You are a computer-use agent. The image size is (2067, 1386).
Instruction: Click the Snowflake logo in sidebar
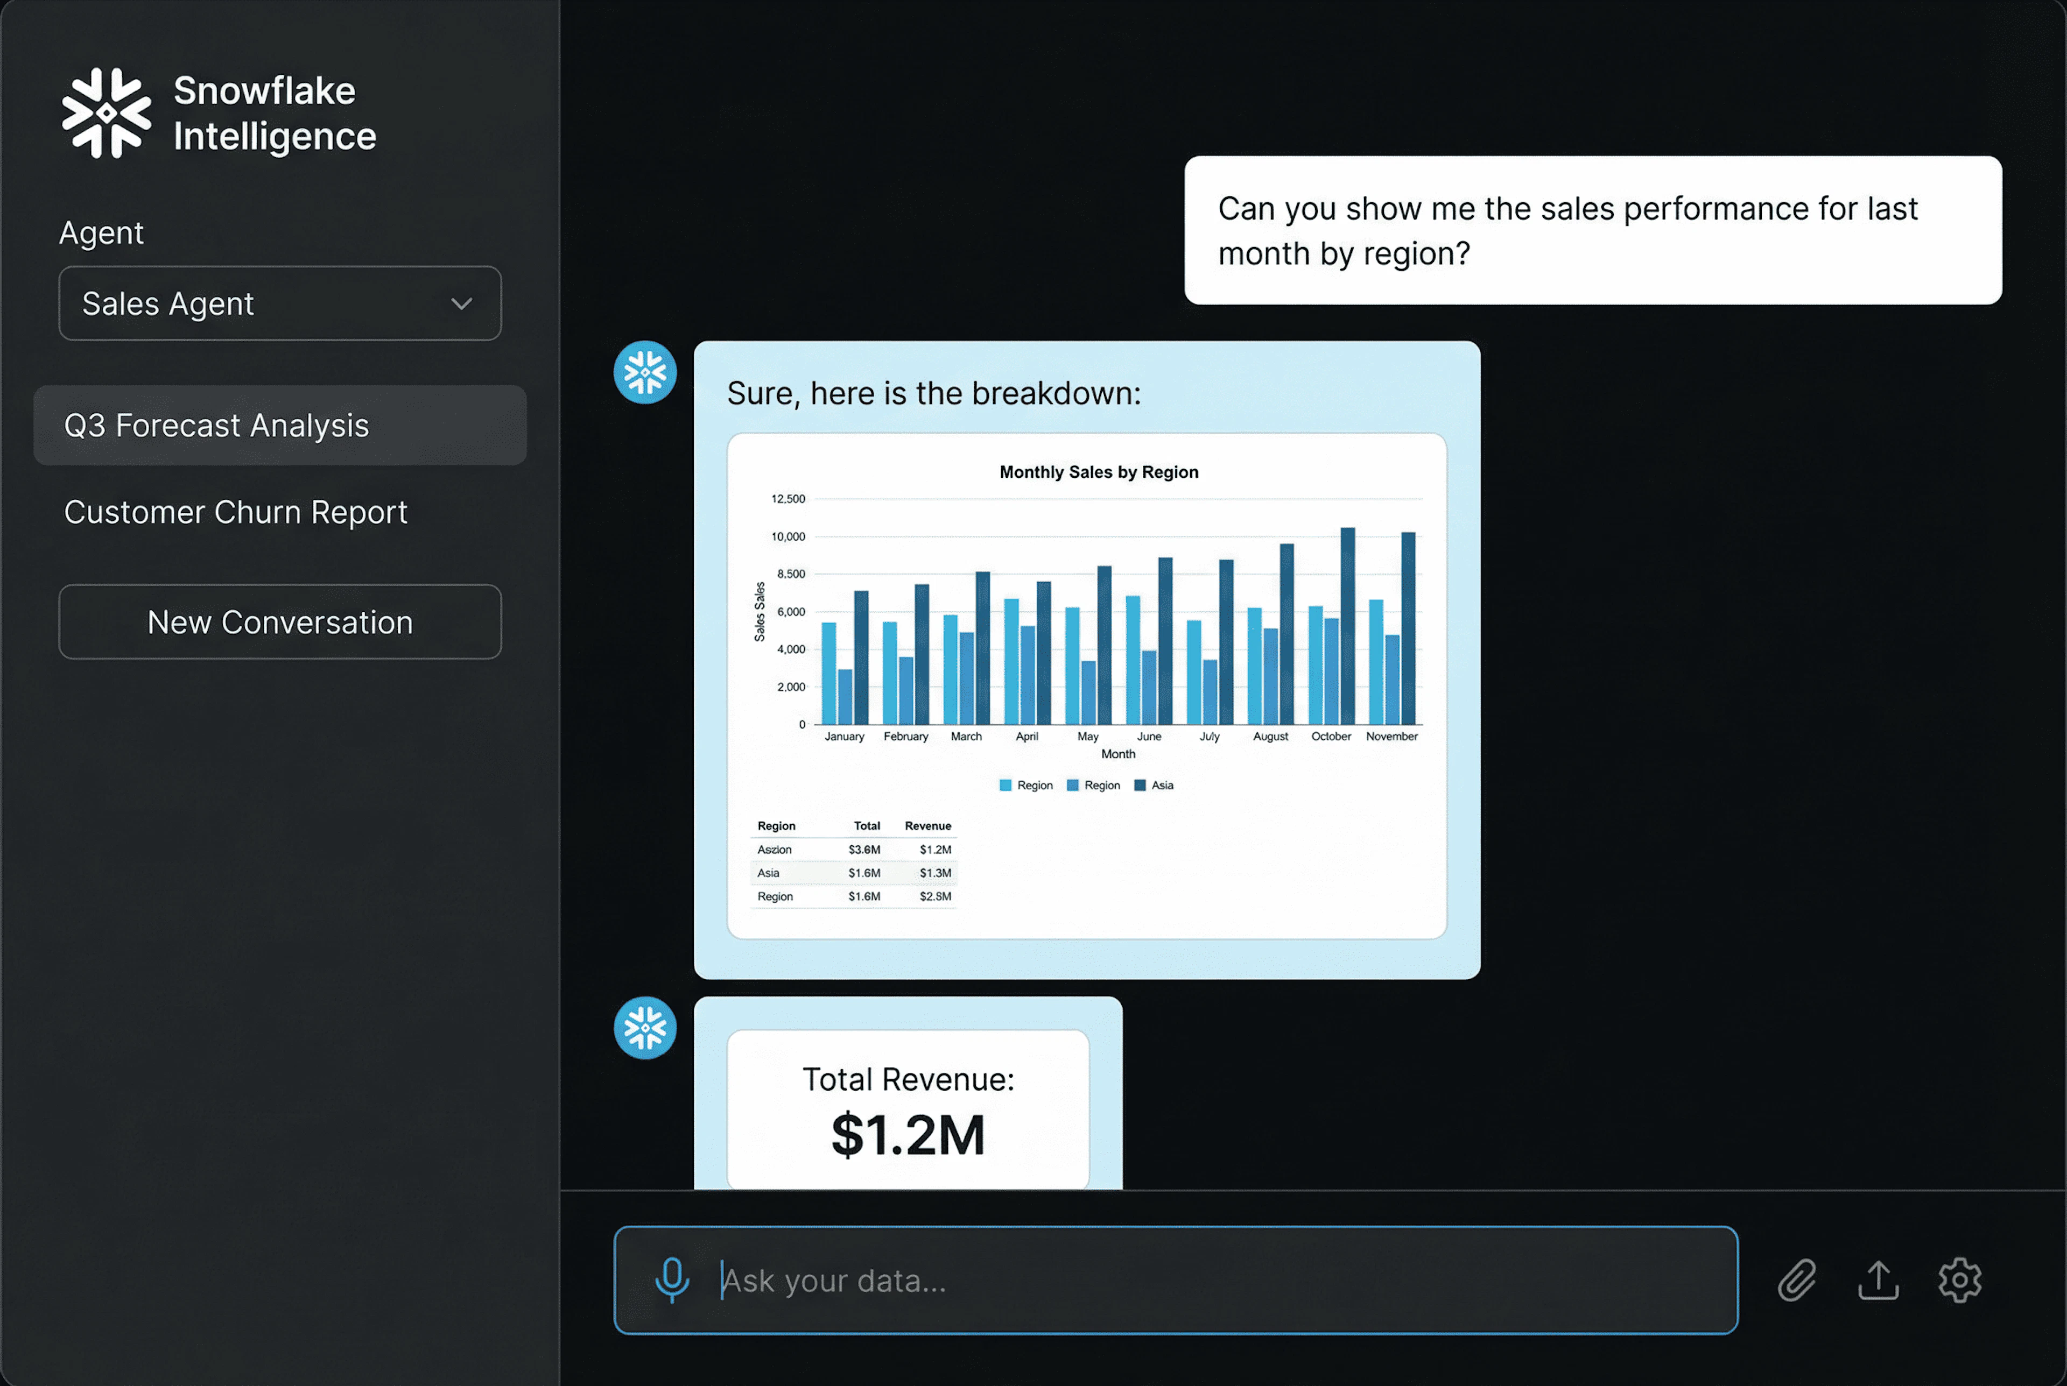[106, 113]
